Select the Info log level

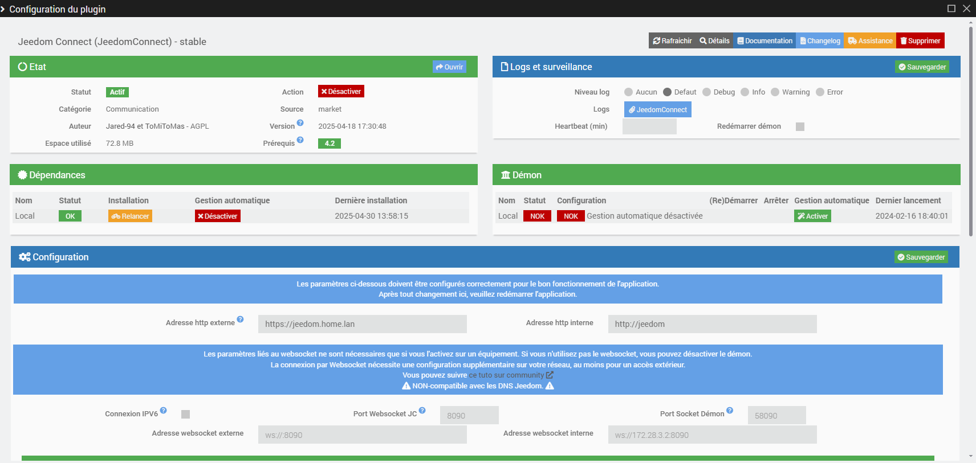pyautogui.click(x=745, y=92)
